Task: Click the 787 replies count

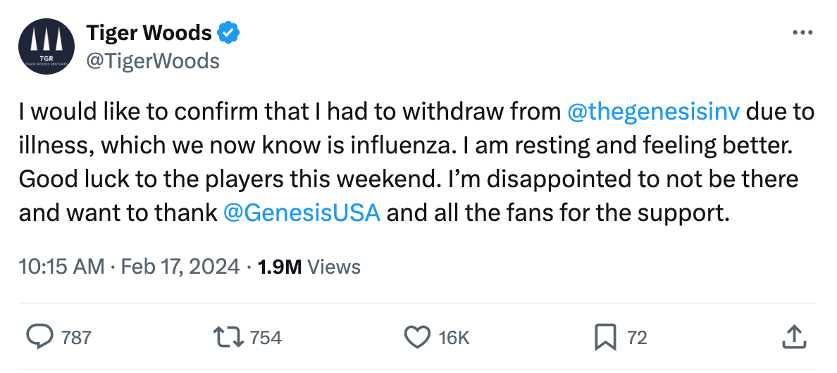Action: click(76, 338)
